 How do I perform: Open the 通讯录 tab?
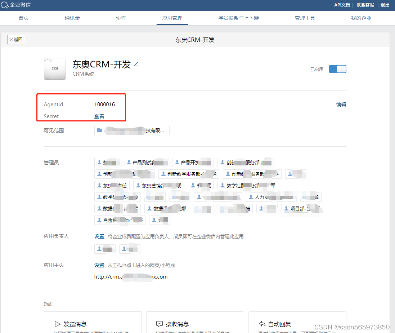(x=72, y=18)
